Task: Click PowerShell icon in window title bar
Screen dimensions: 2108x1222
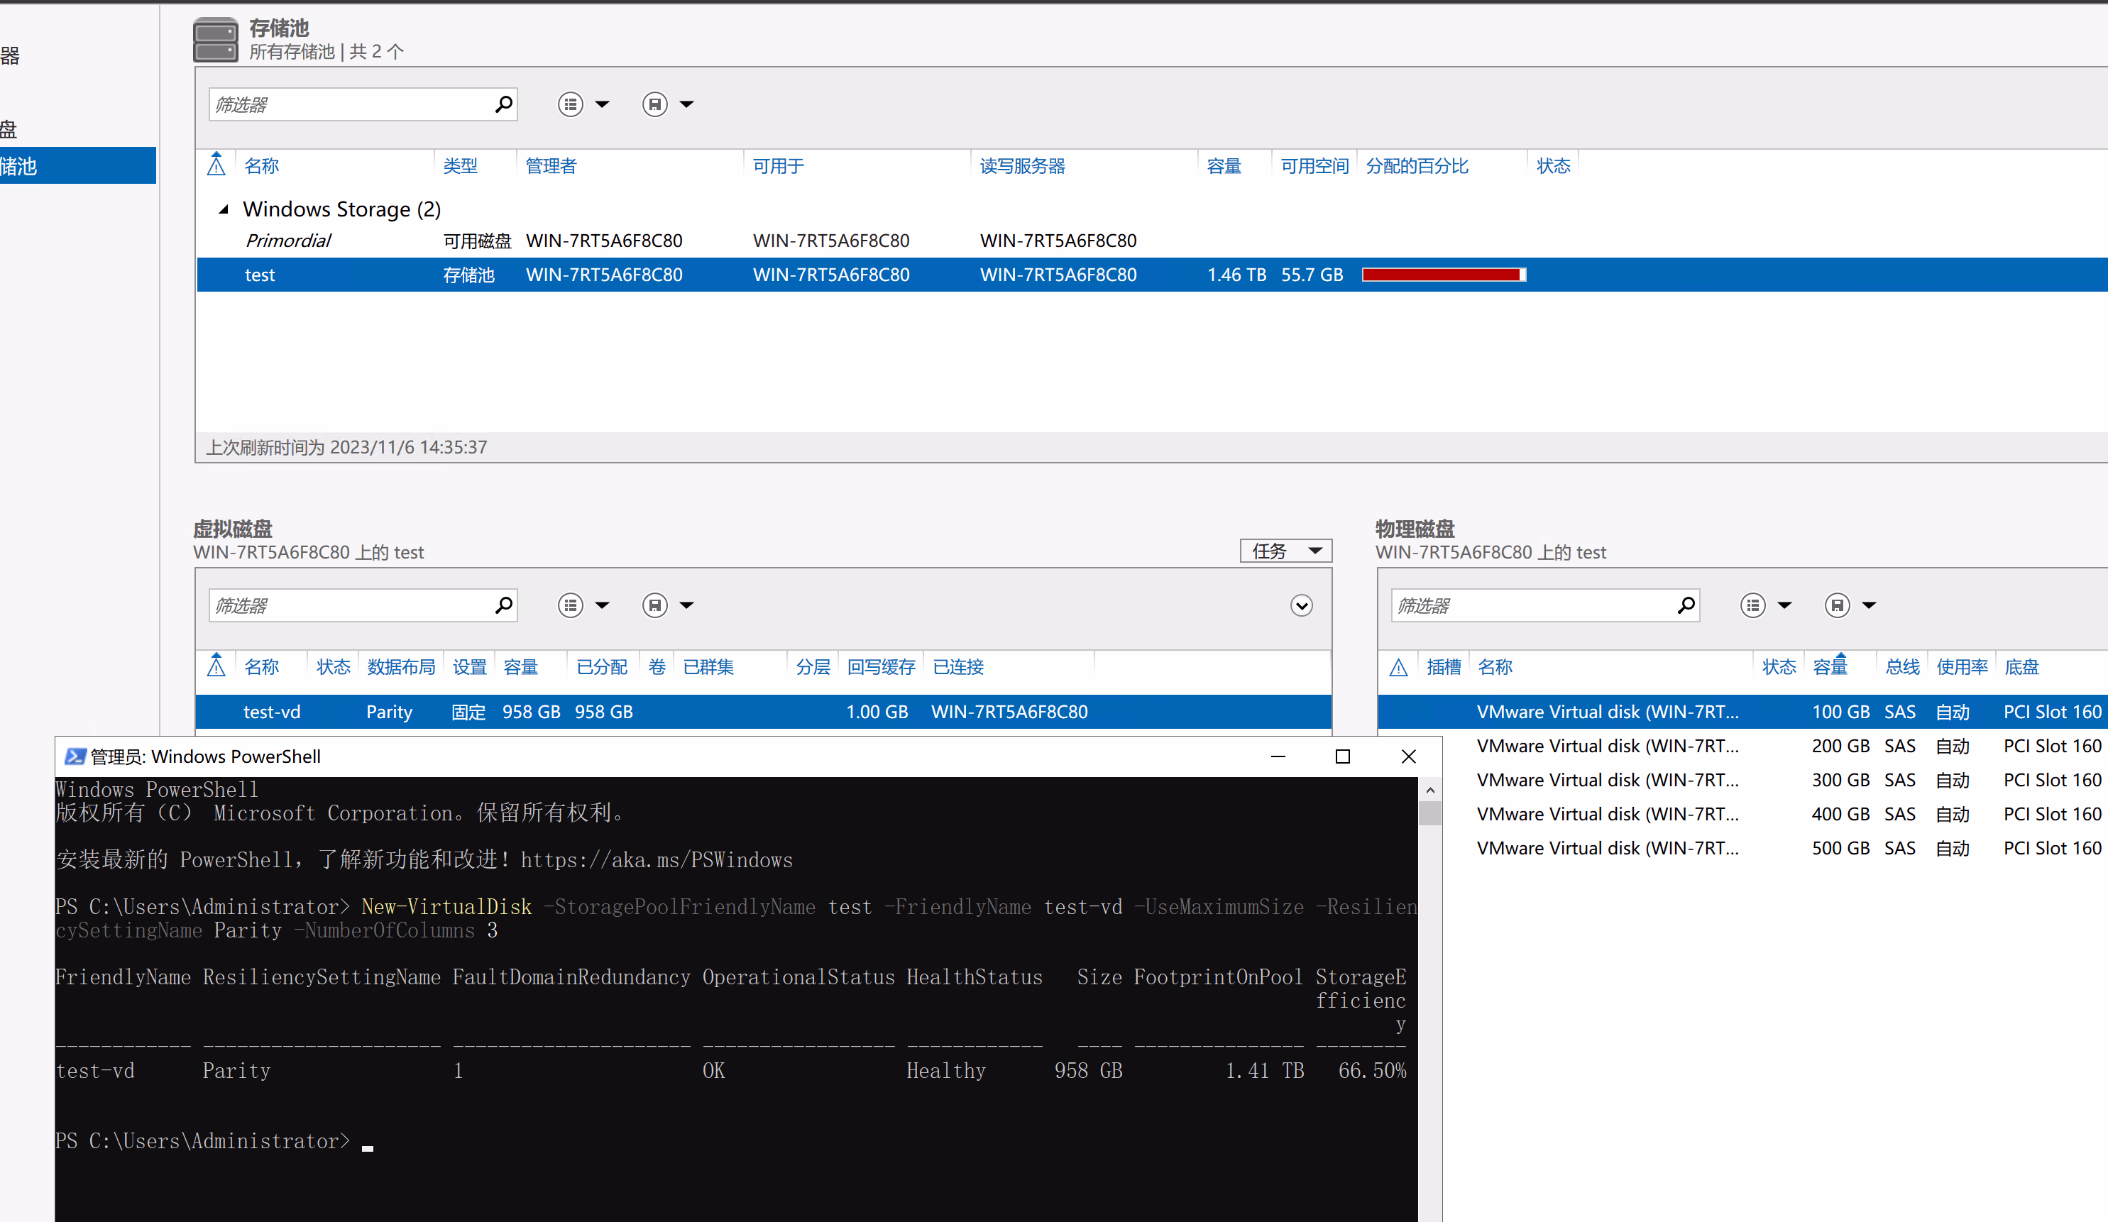Action: point(75,756)
